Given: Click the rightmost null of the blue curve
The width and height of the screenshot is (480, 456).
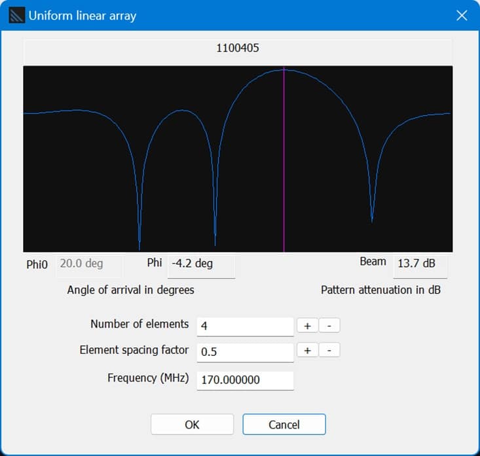Looking at the screenshot, I should pos(372,217).
